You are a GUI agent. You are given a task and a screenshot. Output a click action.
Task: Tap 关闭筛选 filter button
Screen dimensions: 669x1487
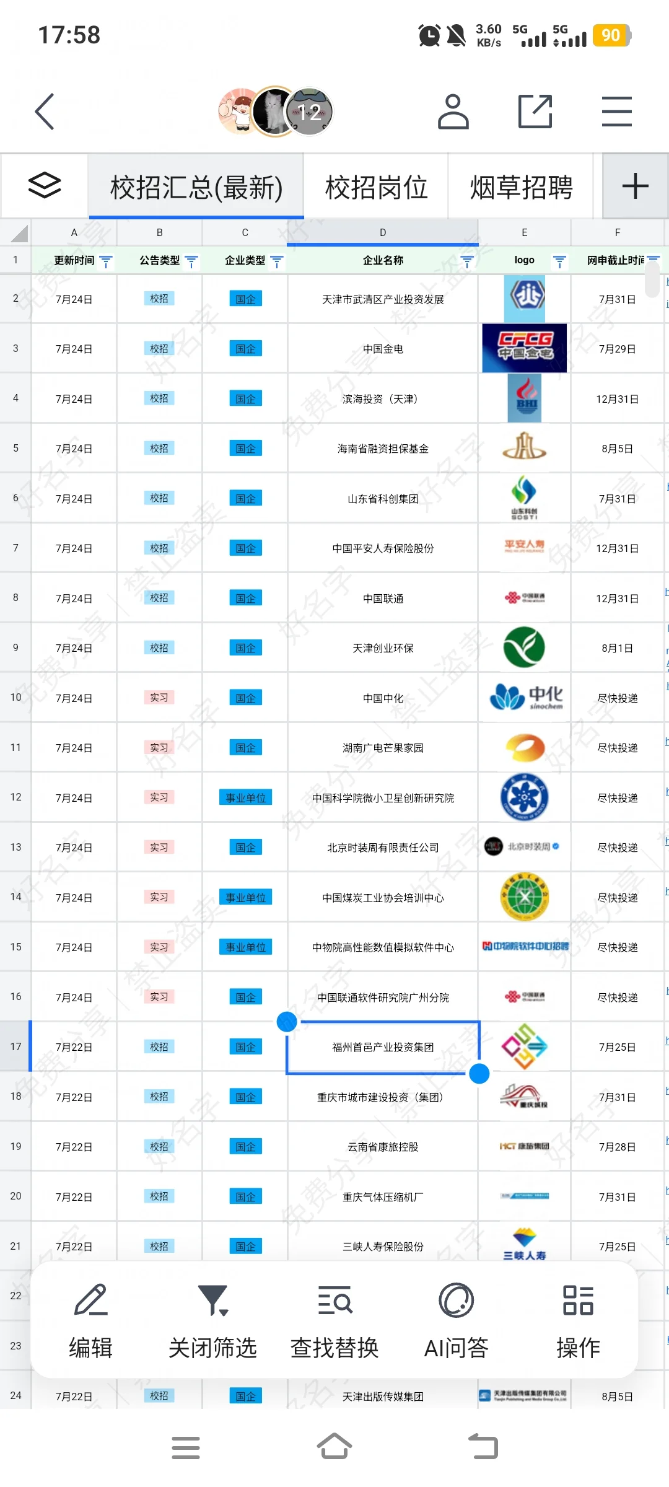click(212, 1320)
